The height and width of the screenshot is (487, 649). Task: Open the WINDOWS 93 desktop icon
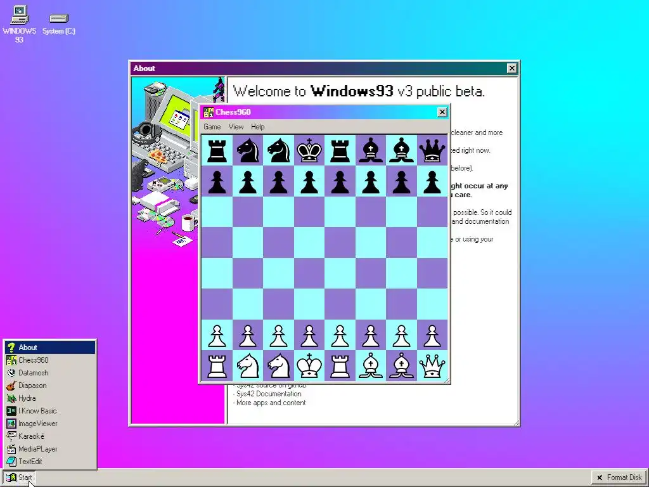19,24
